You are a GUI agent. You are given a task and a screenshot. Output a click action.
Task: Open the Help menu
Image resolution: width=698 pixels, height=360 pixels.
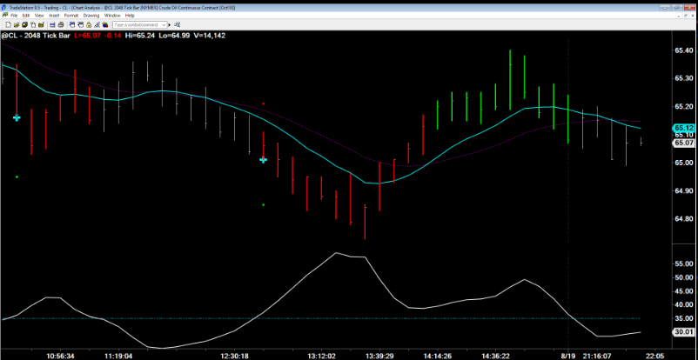pyautogui.click(x=130, y=15)
